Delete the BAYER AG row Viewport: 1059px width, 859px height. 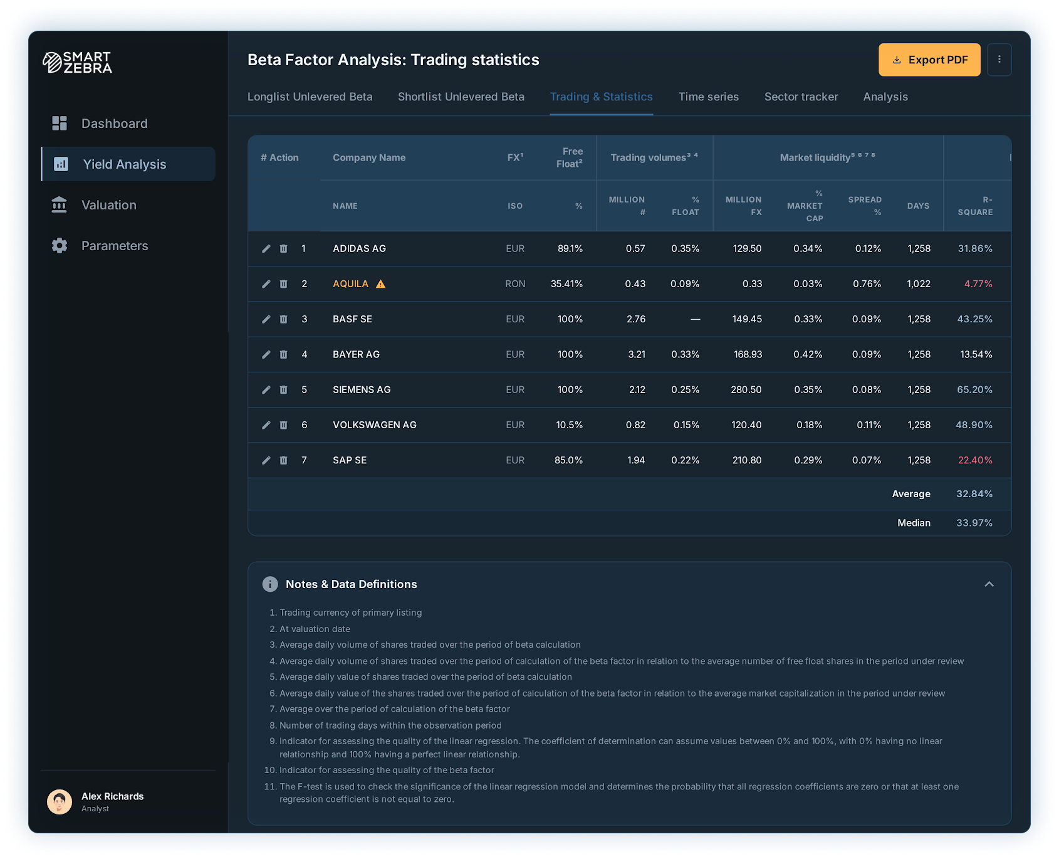(283, 354)
